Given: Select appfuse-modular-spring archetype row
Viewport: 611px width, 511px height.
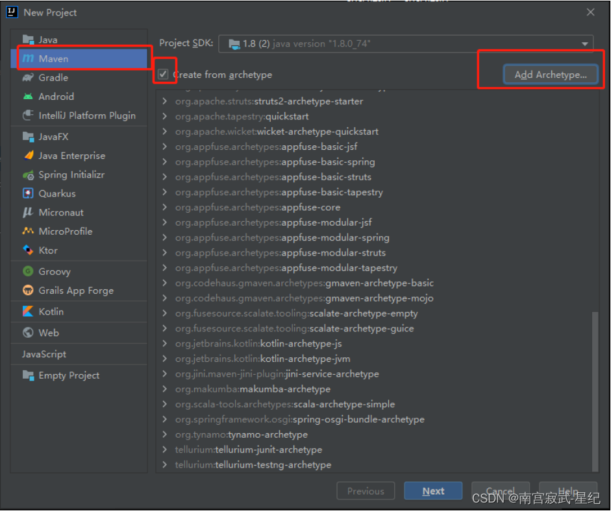Looking at the screenshot, I should coord(374,237).
